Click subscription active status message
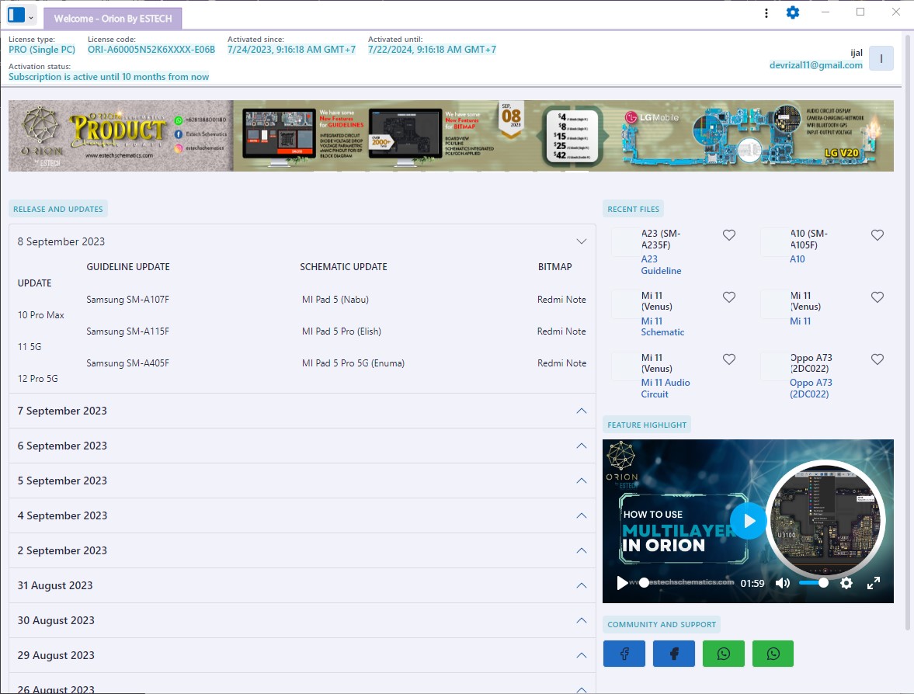Viewport: 914px width, 694px height. (x=109, y=76)
